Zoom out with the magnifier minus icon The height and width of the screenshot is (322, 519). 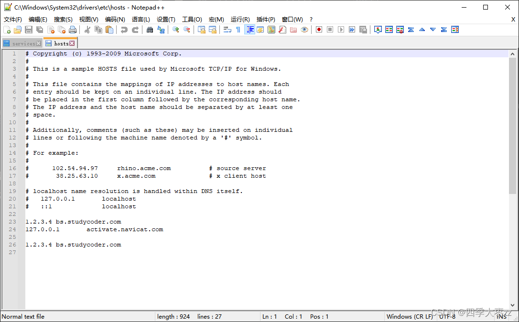pos(187,30)
